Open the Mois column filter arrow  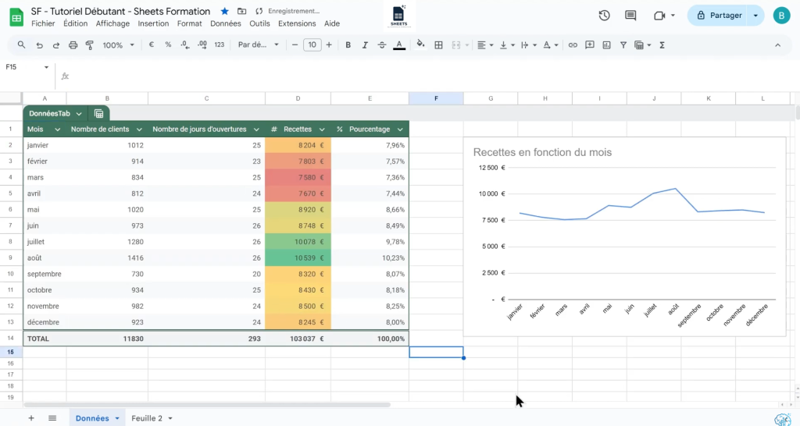tap(57, 130)
